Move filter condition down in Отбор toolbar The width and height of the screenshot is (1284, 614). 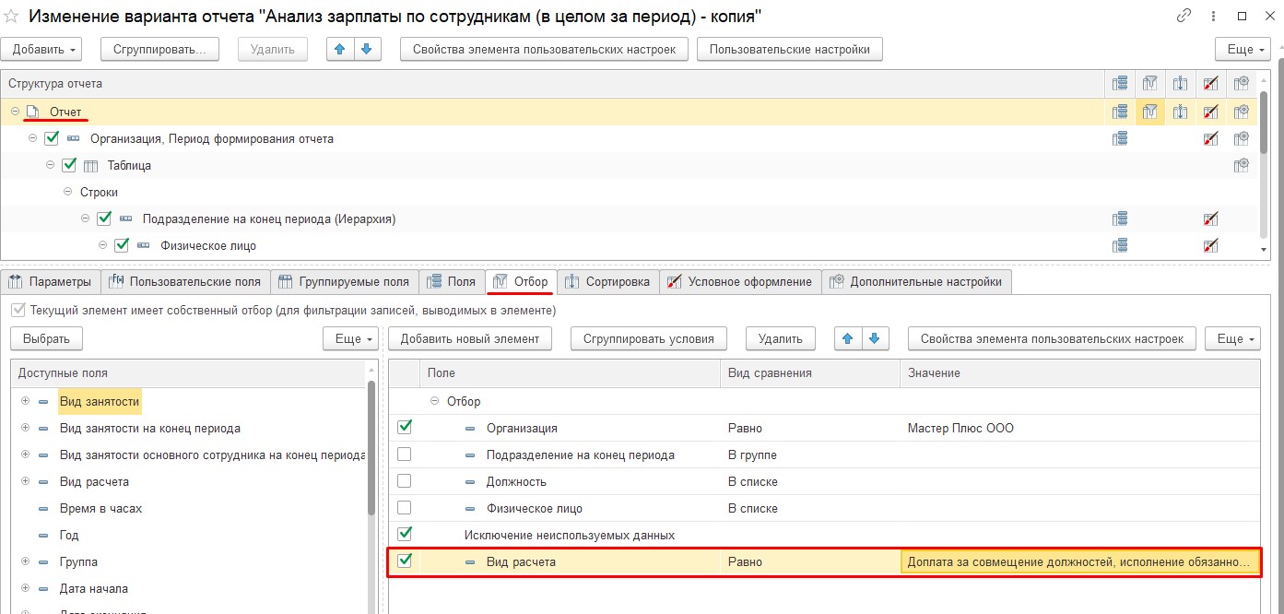[875, 338]
